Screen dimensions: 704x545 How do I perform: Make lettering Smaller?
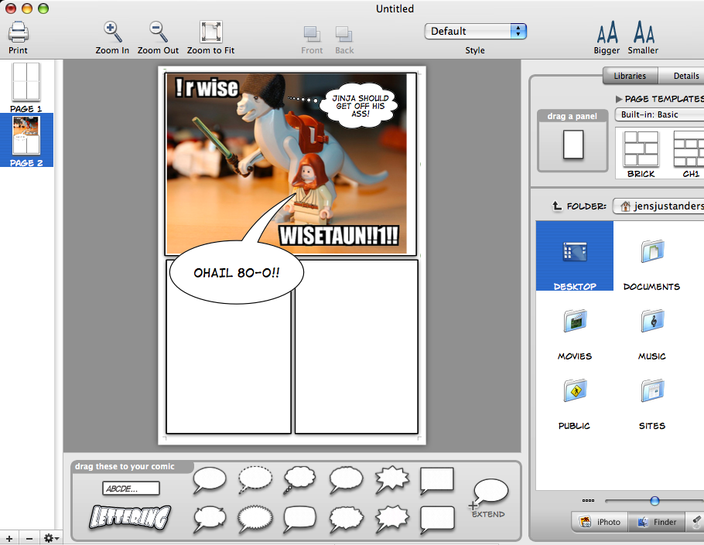644,32
